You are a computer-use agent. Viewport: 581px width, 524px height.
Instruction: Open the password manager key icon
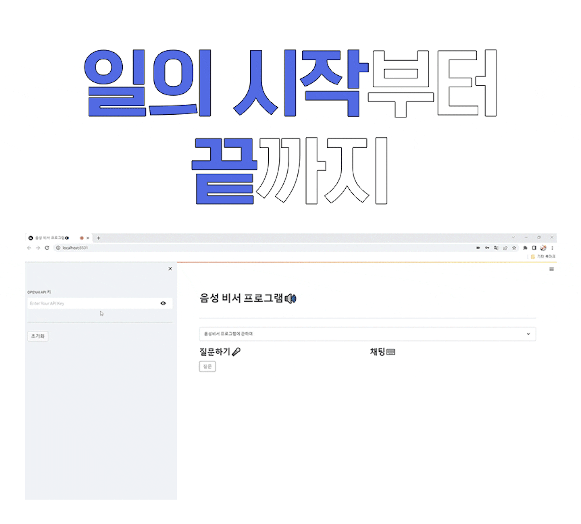487,248
